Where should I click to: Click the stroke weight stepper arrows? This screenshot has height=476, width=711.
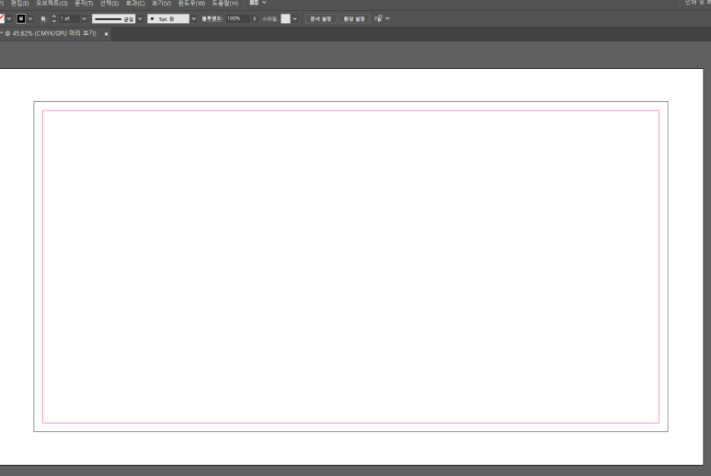click(53, 18)
